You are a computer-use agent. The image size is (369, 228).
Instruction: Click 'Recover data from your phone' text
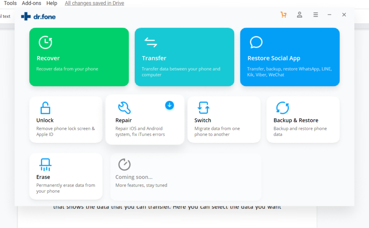point(67,69)
